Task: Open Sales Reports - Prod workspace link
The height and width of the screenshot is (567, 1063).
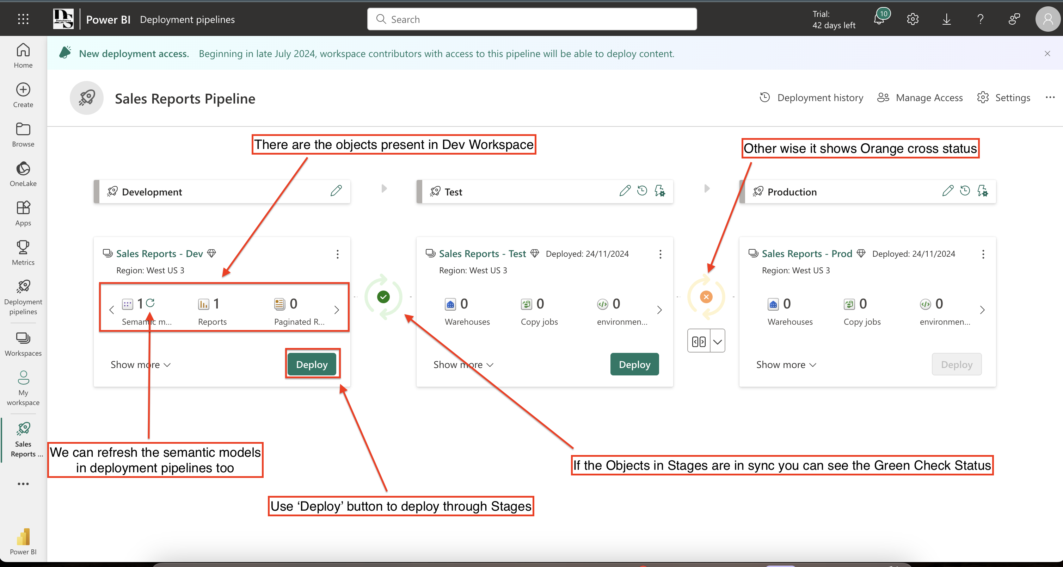Action: point(807,254)
